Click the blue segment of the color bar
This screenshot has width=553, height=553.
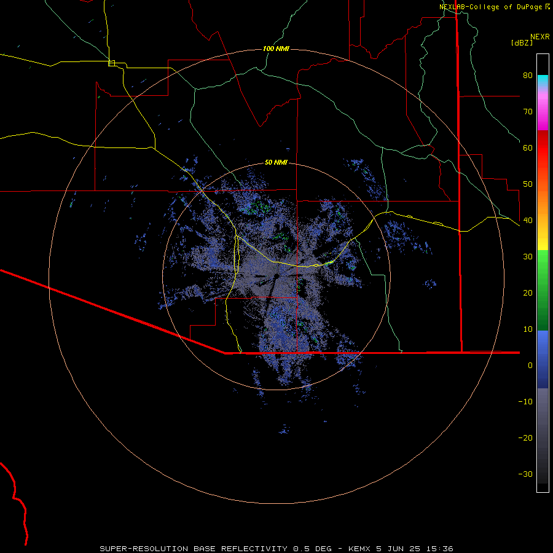pyautogui.click(x=543, y=359)
